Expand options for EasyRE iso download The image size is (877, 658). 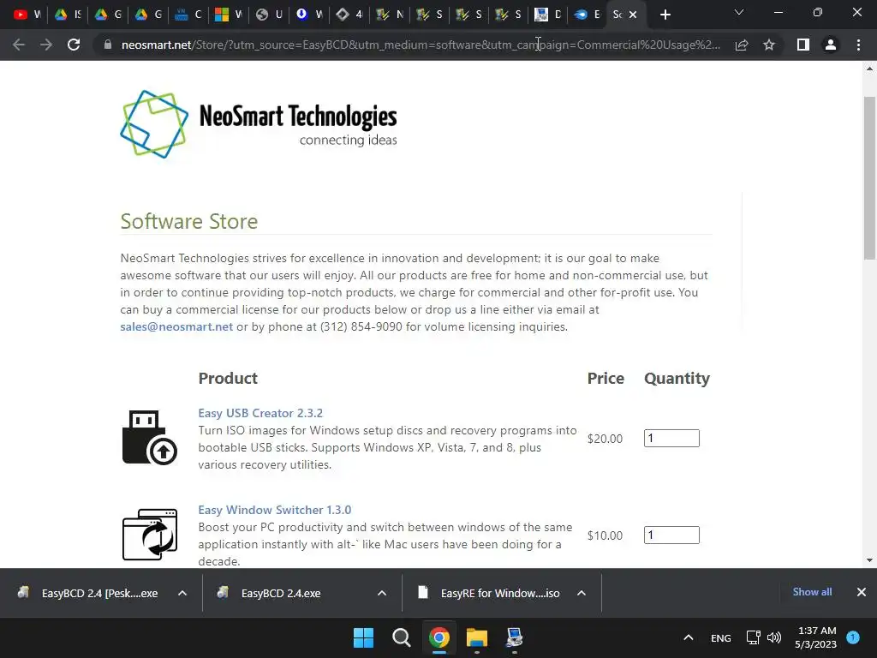click(582, 593)
